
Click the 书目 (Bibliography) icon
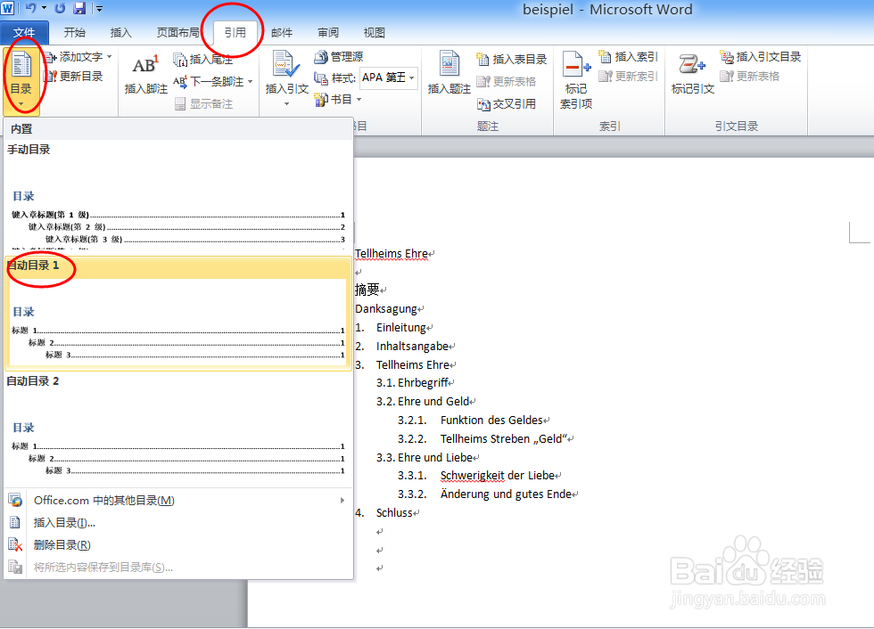(339, 98)
